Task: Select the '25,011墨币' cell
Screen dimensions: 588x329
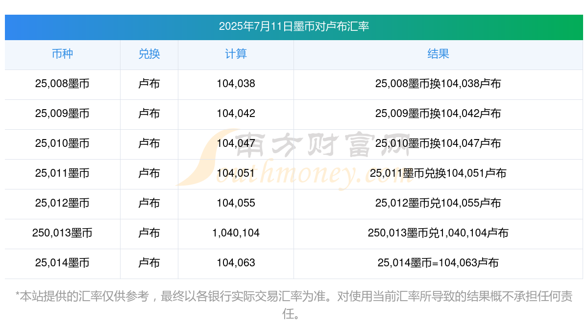Action: click(62, 173)
